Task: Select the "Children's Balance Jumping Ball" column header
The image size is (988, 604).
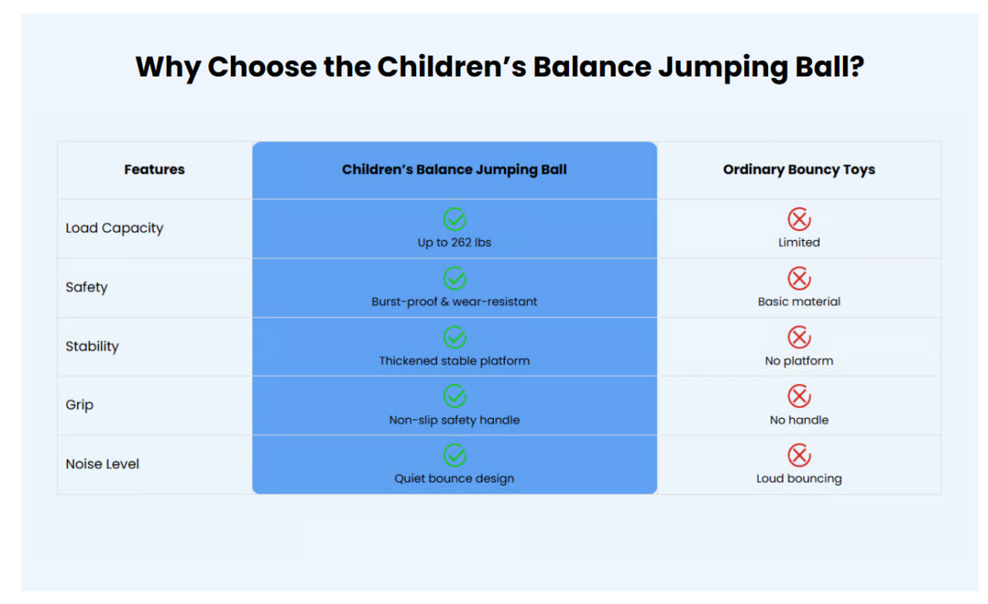Action: [455, 169]
